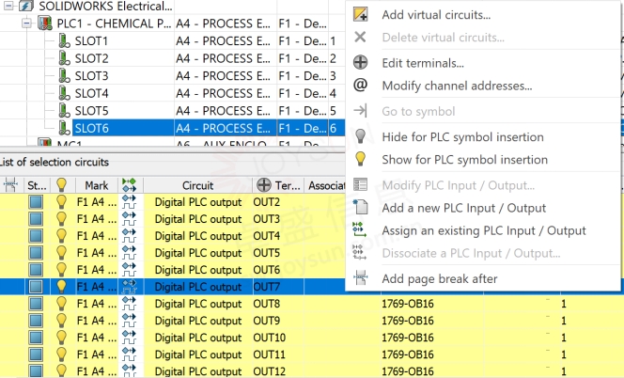Screen dimensions: 624x378
Task: Sort by the Circuit column header
Action: pos(197,185)
